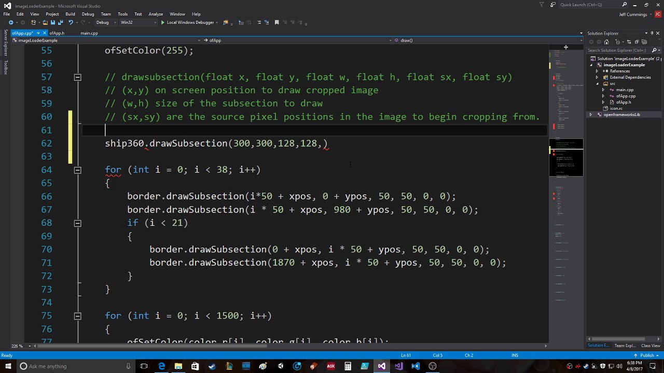Collapse the comment block at line 57
The height and width of the screenshot is (373, 664).
tap(77, 77)
